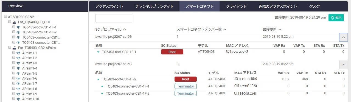
Task: Click the wifi icon next to APsim1-3
Action: point(18,63)
